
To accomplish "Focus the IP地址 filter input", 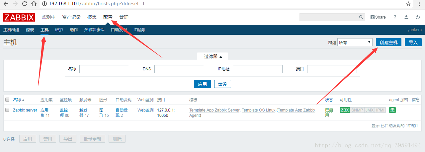I will point(258,69).
